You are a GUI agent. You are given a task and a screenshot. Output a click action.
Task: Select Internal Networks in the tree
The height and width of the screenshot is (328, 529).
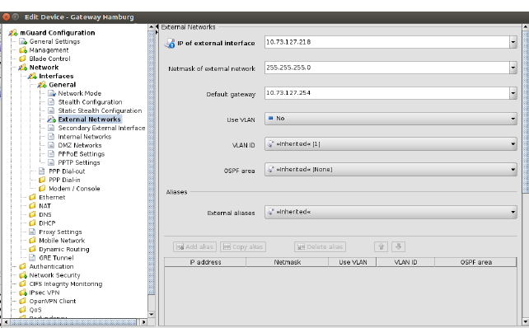point(84,137)
